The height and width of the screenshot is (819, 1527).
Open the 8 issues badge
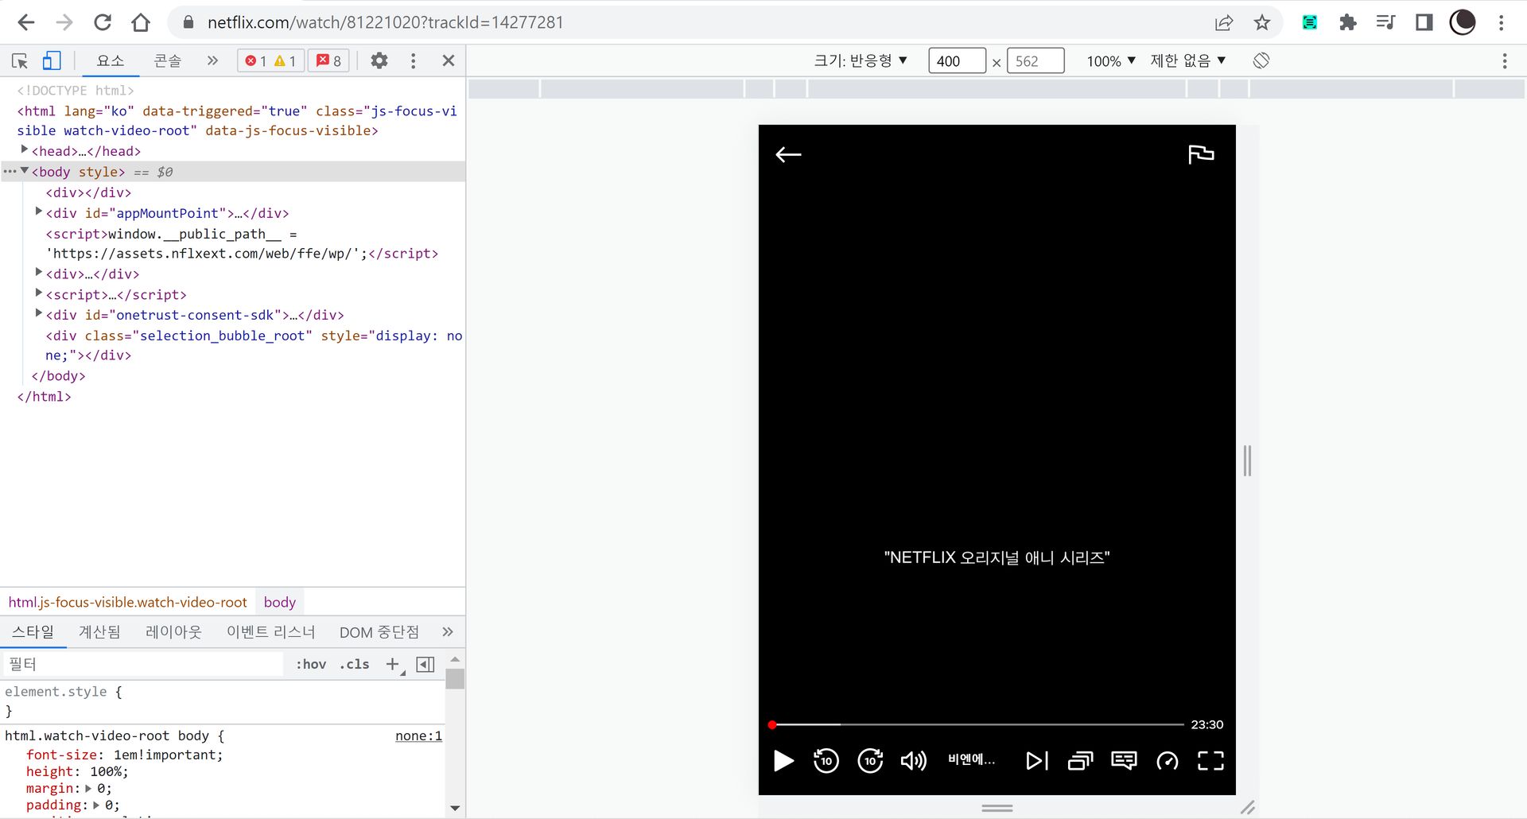click(x=329, y=60)
